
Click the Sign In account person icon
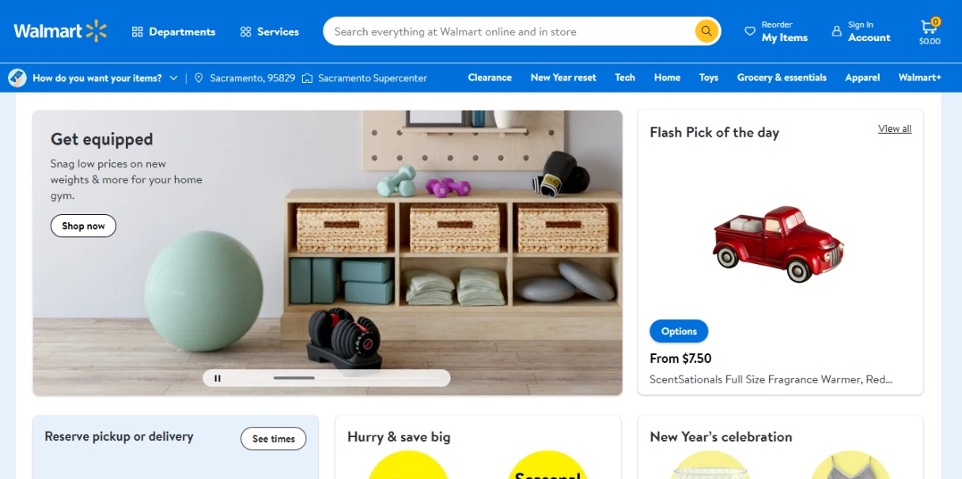837,32
